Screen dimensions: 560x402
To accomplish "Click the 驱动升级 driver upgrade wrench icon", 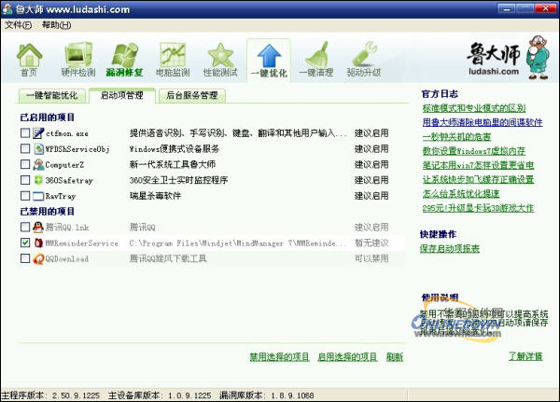I will 364,57.
